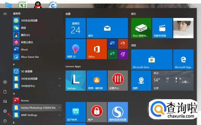
Task: Open the 地图 maps tile
Action: tap(141, 81)
